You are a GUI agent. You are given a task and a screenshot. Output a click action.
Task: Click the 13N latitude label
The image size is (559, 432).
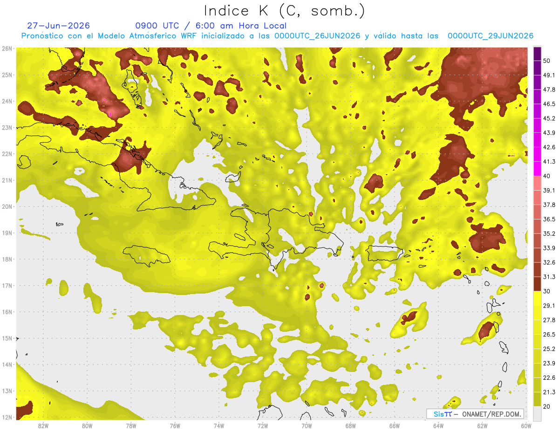pos(7,391)
